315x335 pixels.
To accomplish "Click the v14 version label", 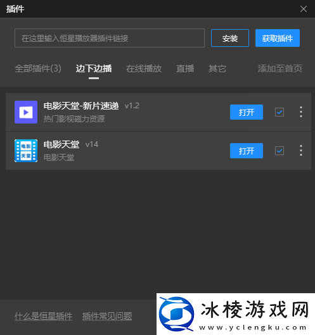I will [92, 144].
